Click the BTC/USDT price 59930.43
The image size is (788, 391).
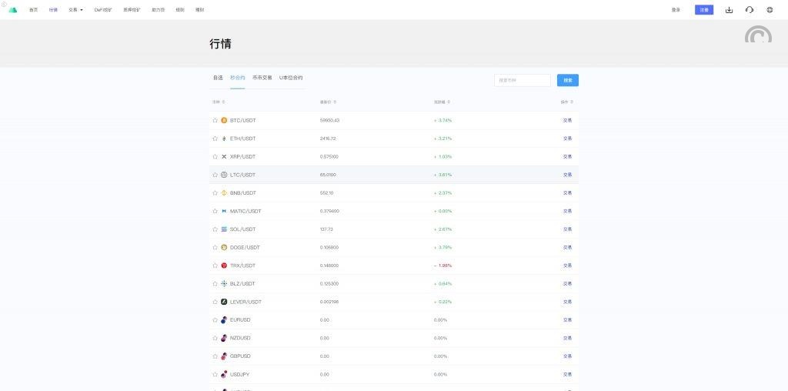(x=329, y=120)
